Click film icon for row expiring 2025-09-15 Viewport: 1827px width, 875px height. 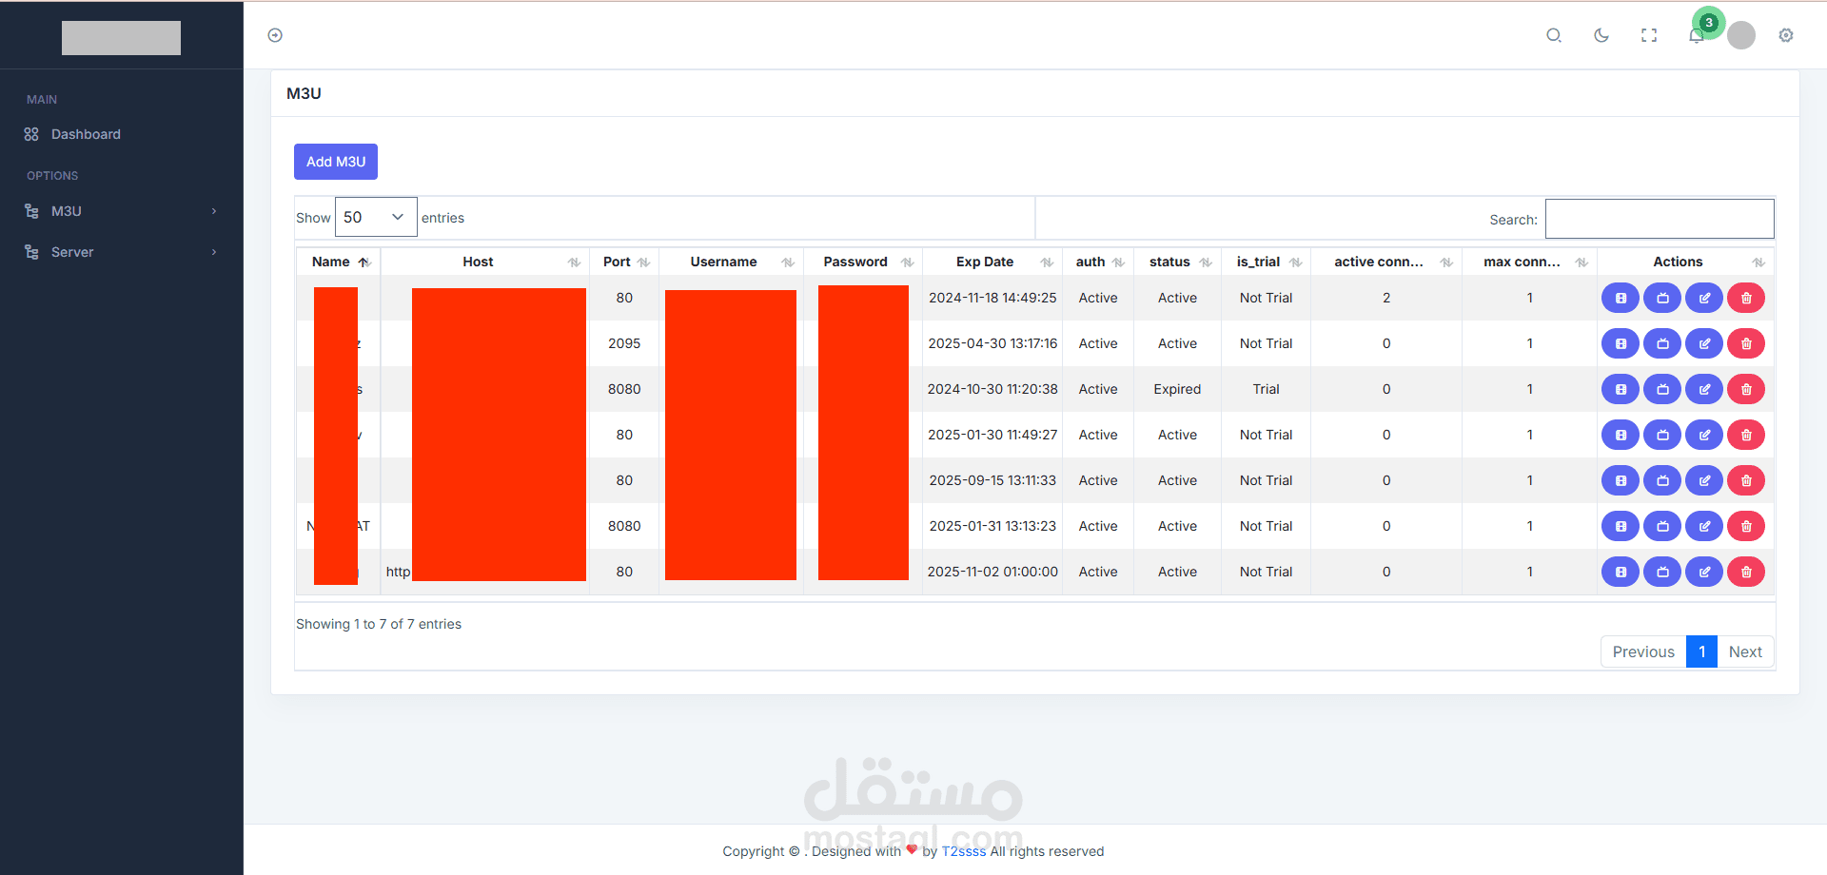(1621, 480)
